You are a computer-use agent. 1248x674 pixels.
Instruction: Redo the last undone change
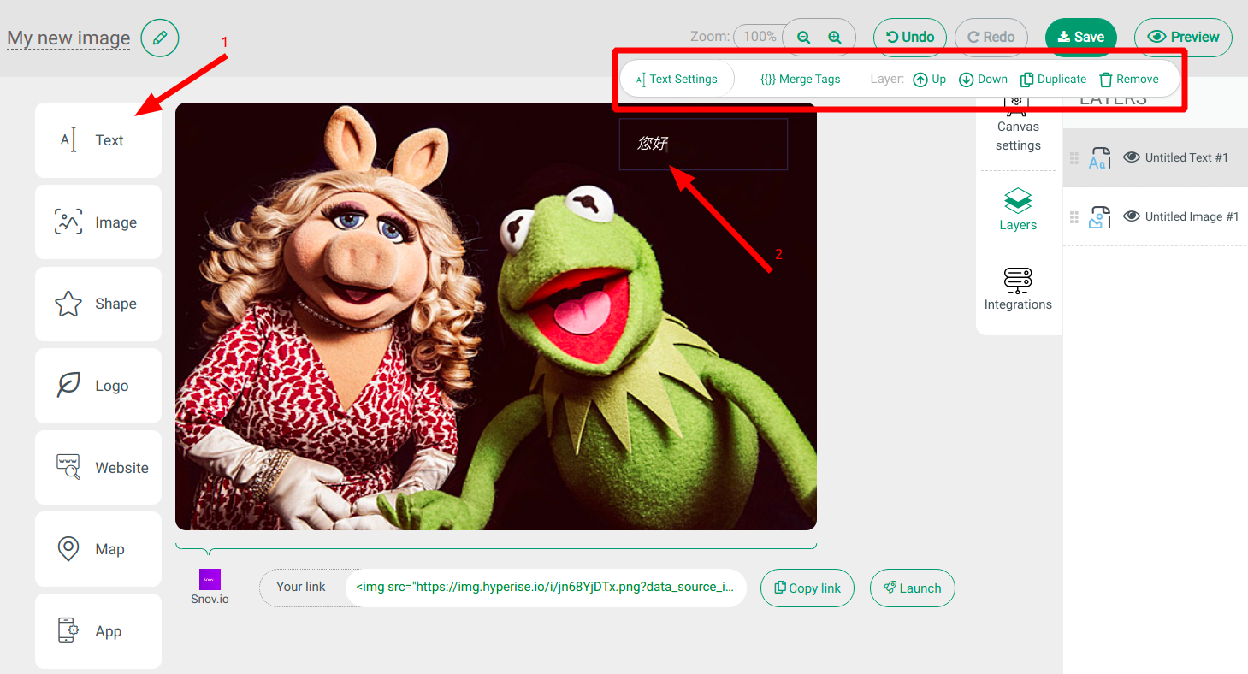click(991, 37)
